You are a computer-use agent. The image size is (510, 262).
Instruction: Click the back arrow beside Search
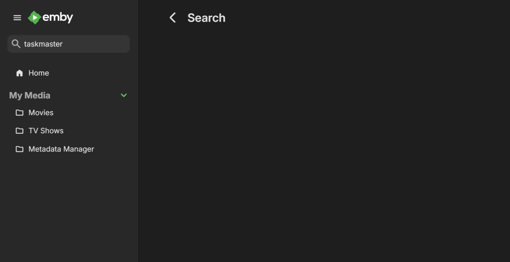click(x=173, y=18)
